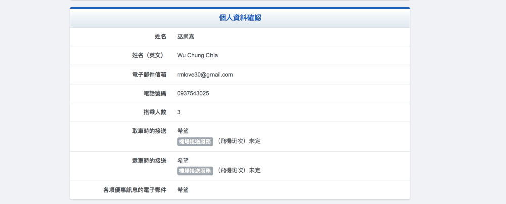Select the English name Wu Chung Chia

click(197, 55)
